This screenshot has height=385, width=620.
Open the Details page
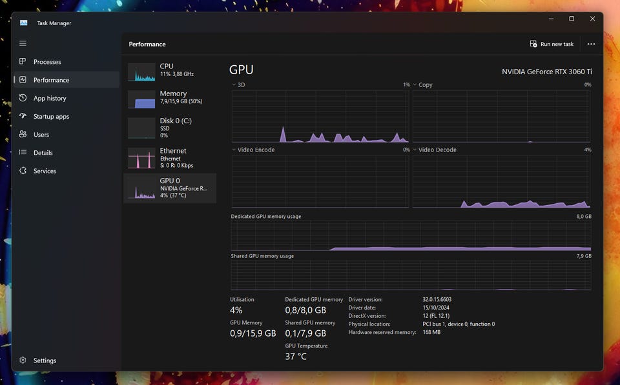point(67,152)
